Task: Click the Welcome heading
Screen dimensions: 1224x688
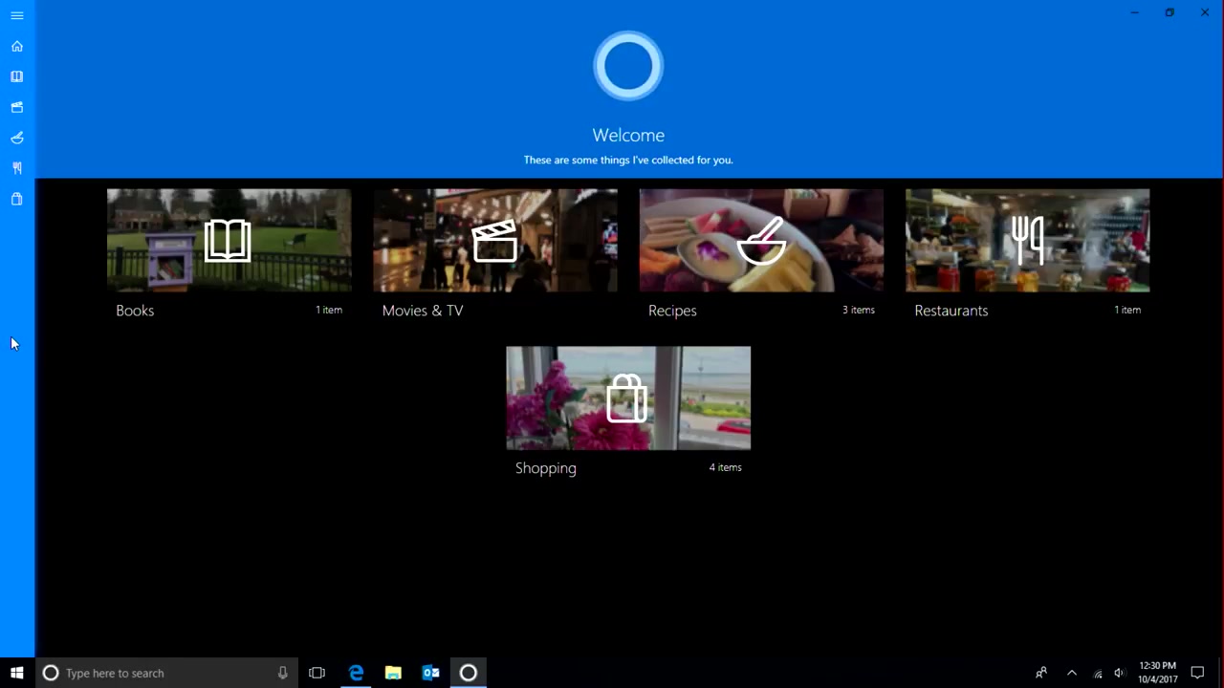Action: pyautogui.click(x=628, y=136)
